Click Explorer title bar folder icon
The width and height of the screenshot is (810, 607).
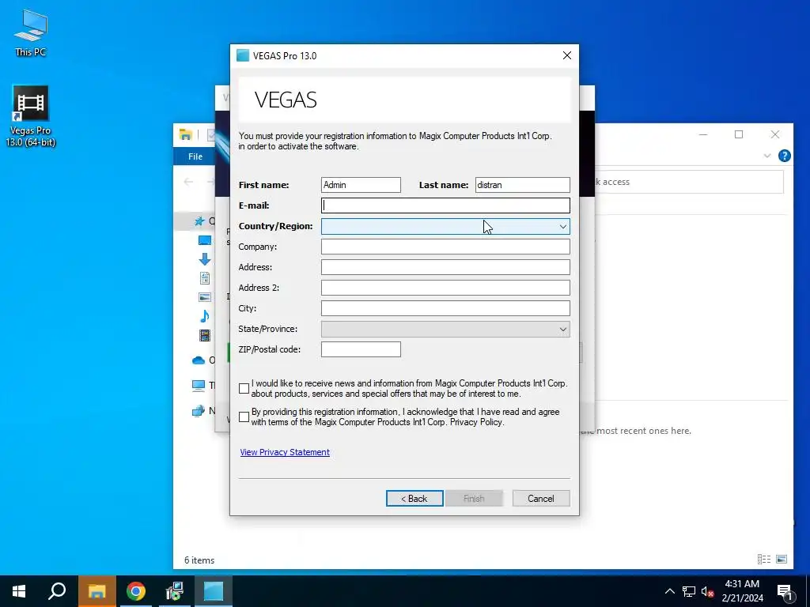pyautogui.click(x=186, y=134)
